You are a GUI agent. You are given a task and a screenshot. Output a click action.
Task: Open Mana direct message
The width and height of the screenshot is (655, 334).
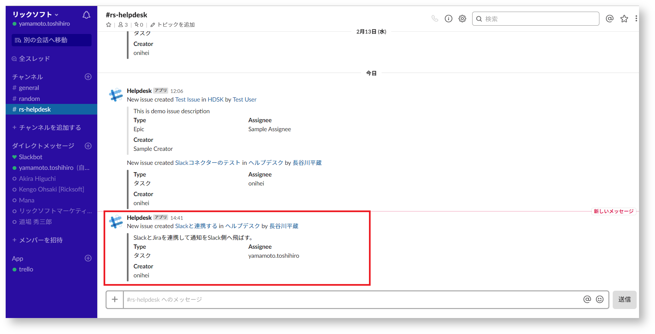point(26,200)
